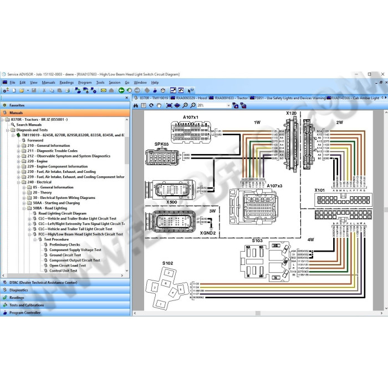The image size is (388, 388).
Task: Click the green History clock arrow icon
Action: (129, 90)
